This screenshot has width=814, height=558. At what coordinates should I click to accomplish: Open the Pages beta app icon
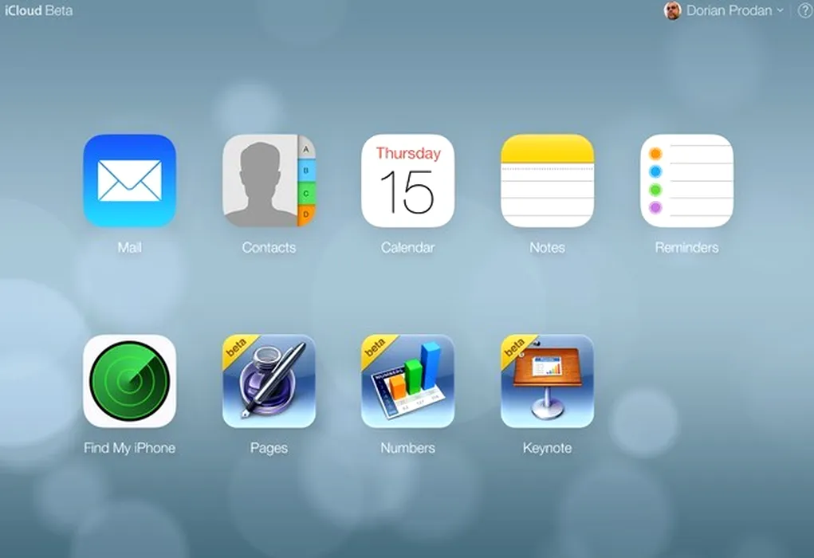[269, 381]
